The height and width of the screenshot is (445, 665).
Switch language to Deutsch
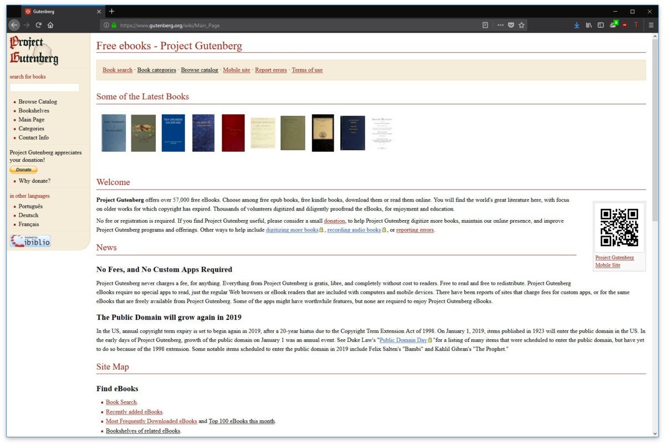(x=28, y=216)
